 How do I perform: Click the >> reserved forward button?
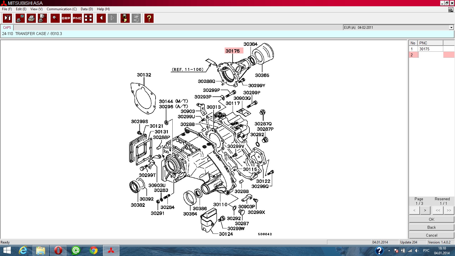[x=449, y=210]
